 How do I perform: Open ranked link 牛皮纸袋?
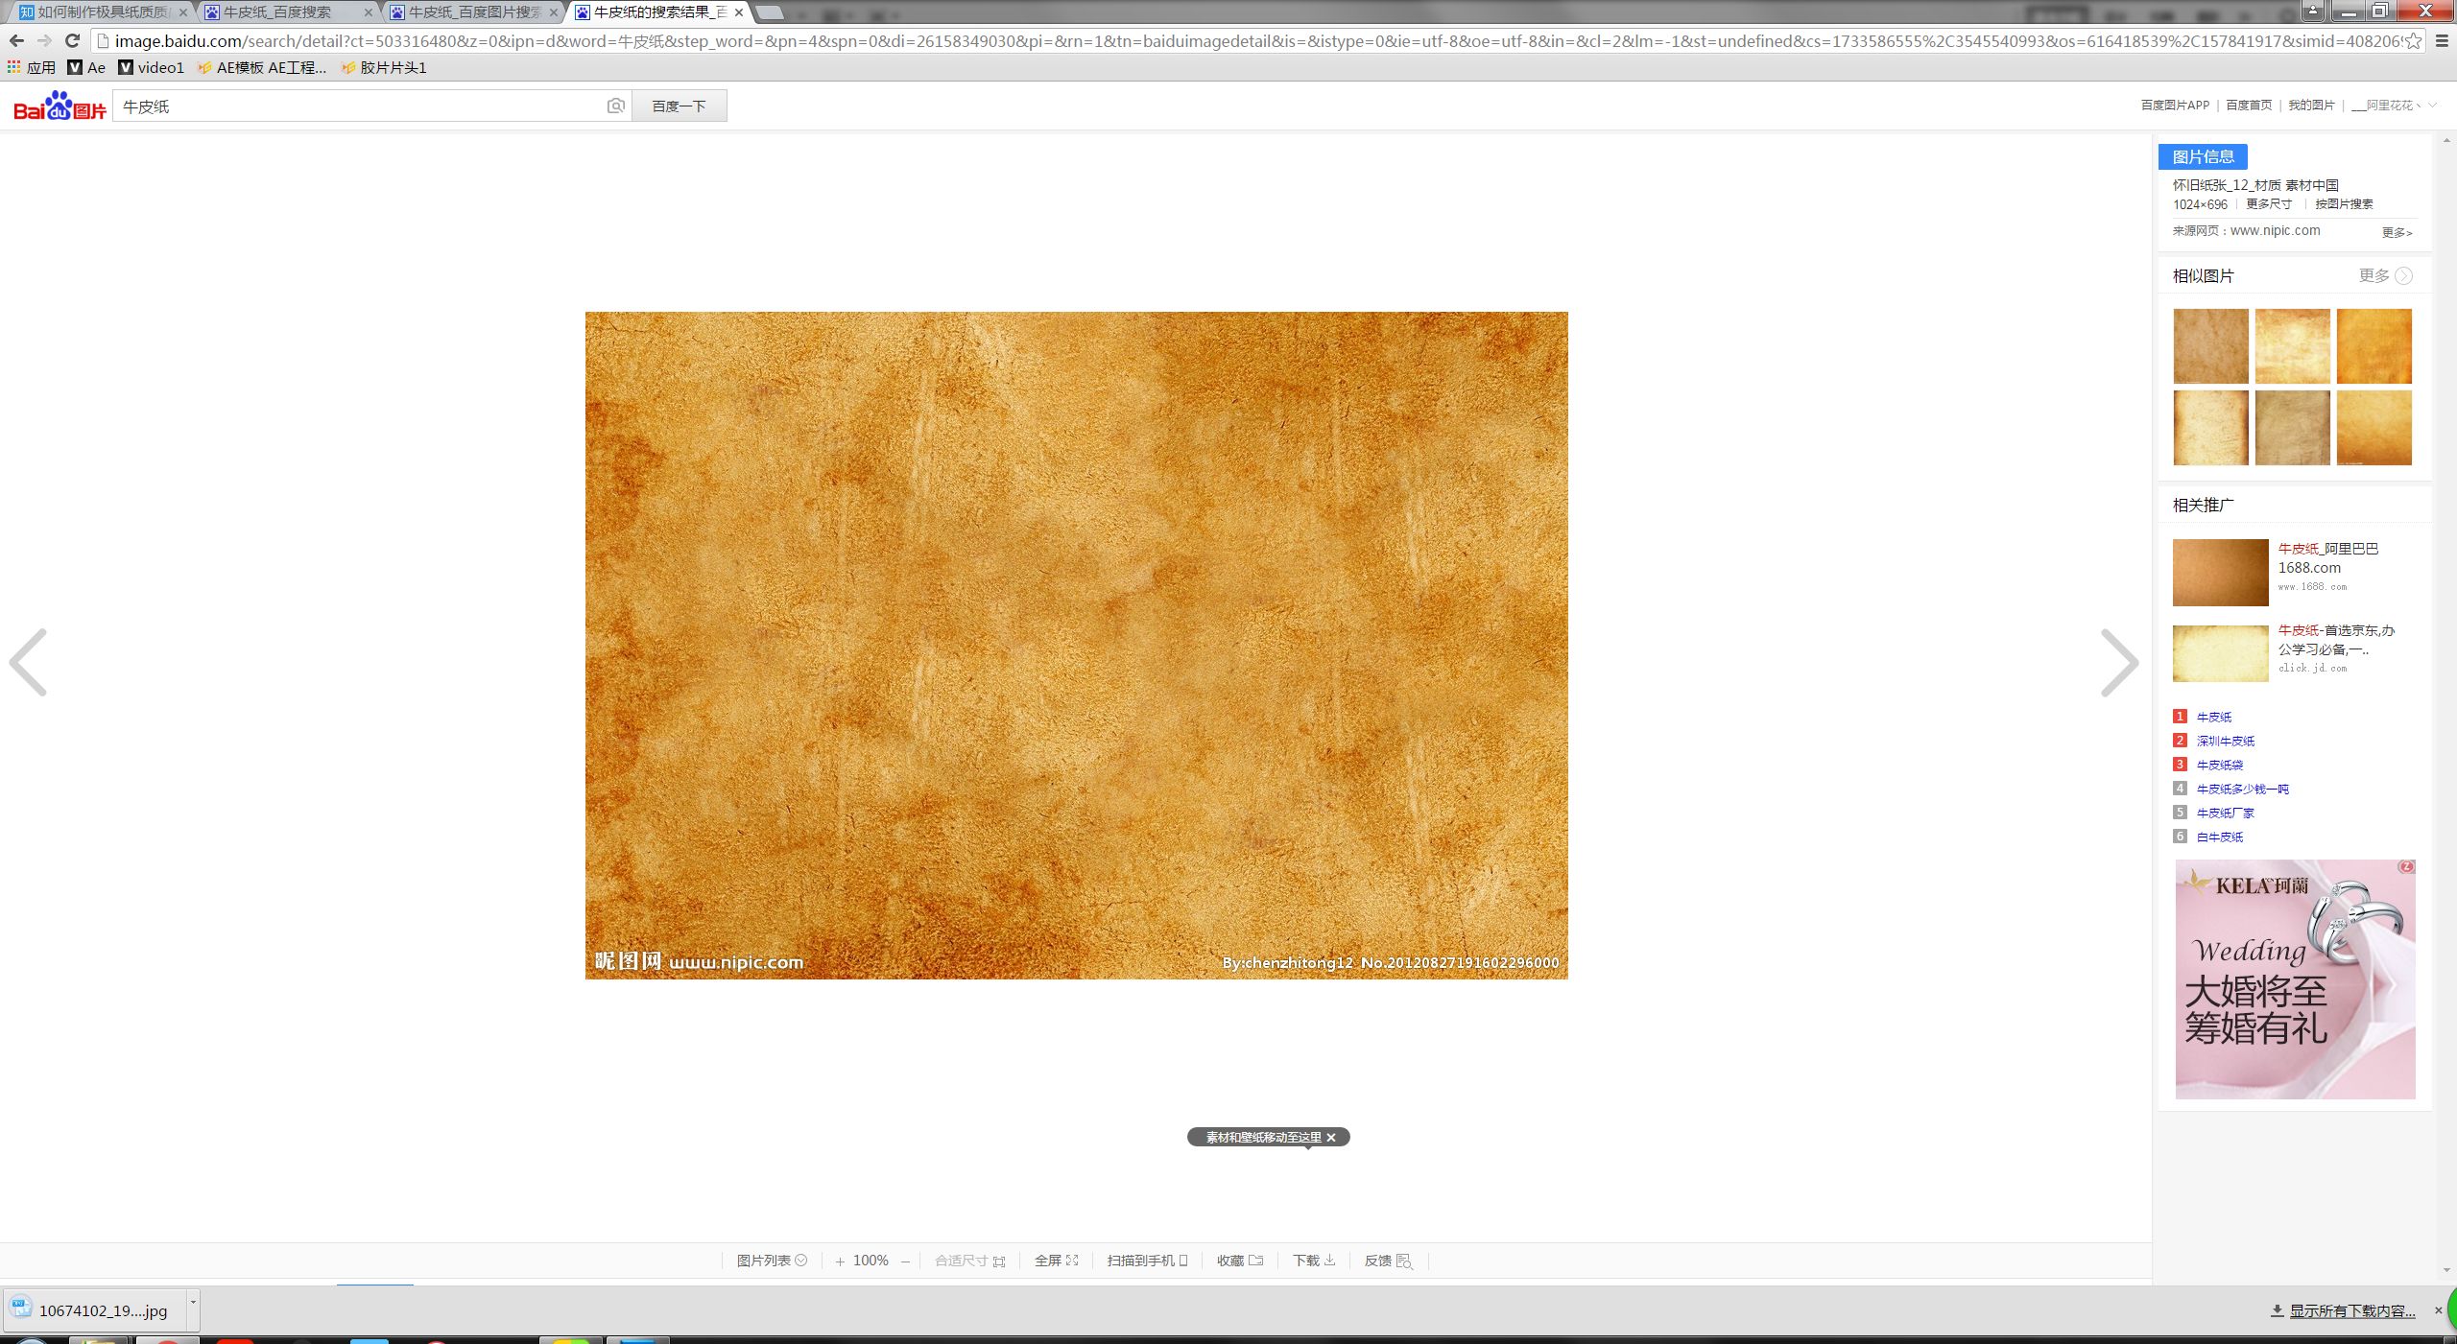point(2220,765)
